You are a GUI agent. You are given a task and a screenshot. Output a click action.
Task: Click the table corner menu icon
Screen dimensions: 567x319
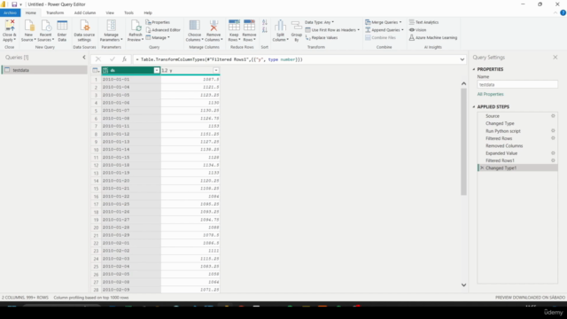(96, 71)
